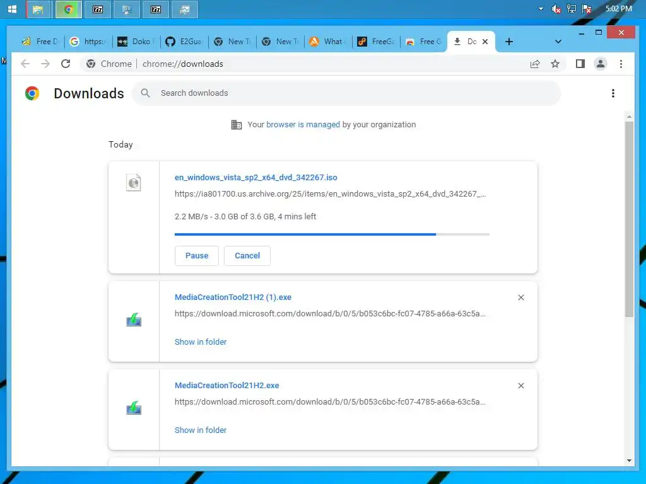The image size is (646, 484).
Task: Click the browser Back arrow
Action: click(x=25, y=64)
